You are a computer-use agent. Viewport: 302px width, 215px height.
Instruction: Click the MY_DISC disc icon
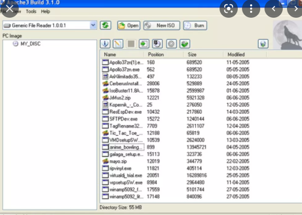coord(16,43)
